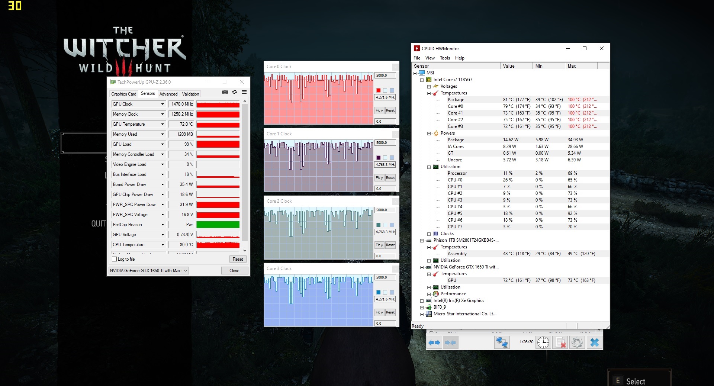Click the GPU-Z title bar chip icon
The height and width of the screenshot is (386, 714).
113,82
